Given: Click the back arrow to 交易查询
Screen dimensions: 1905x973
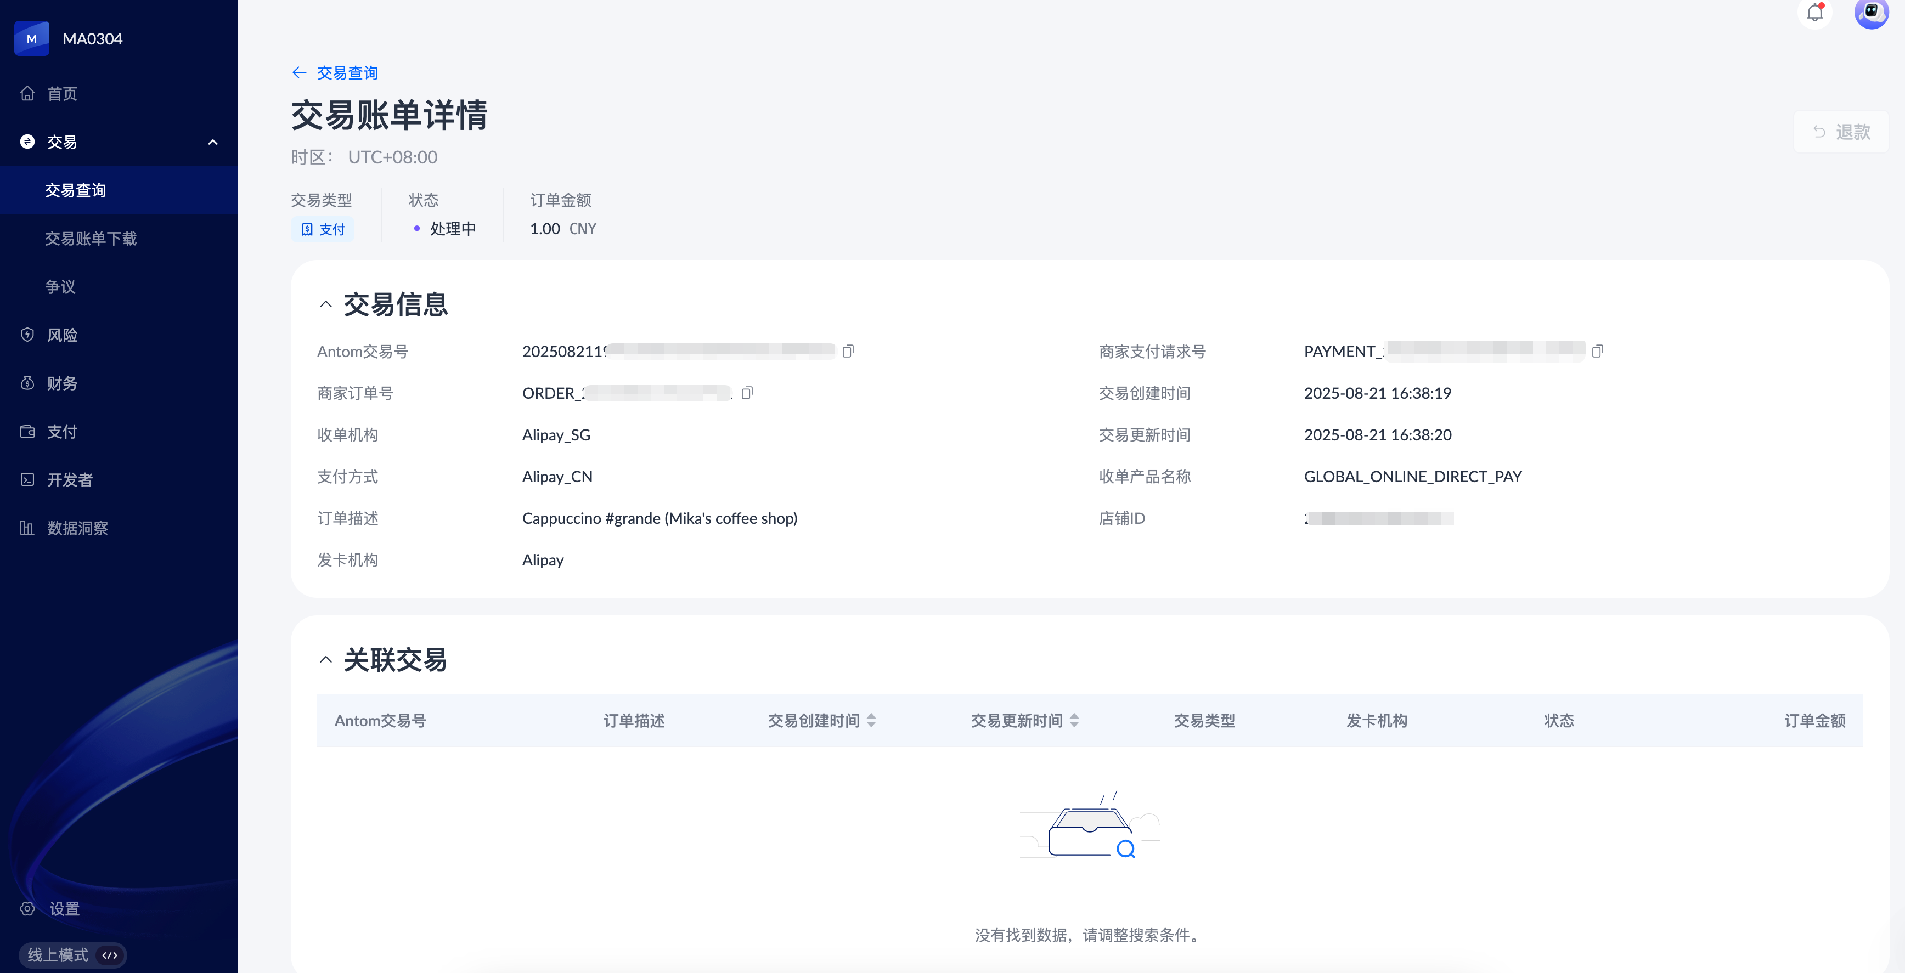Looking at the screenshot, I should pos(299,72).
